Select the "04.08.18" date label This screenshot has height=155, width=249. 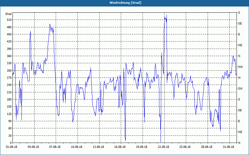click(33, 147)
